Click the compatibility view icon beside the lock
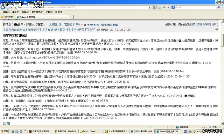The image size is (224, 134). click(x=160, y=7)
